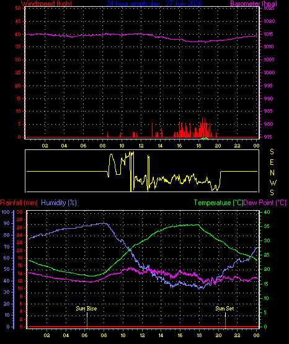The image size is (289, 344).
Task: Click barometer axis value "985"
Action: click(x=269, y=111)
